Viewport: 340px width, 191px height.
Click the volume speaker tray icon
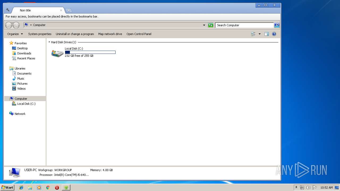[x=308, y=188]
